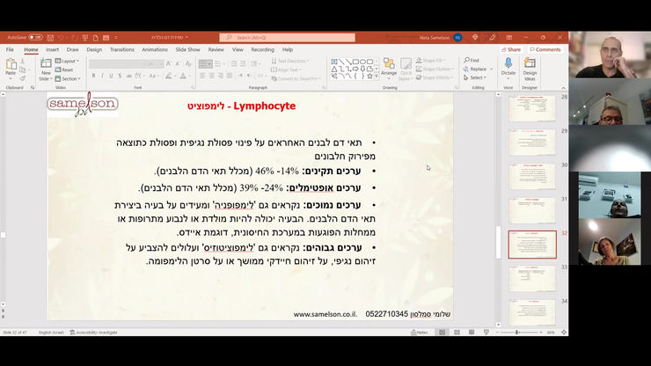The image size is (651, 366).
Task: Click the Align Left icon
Action: (x=202, y=76)
